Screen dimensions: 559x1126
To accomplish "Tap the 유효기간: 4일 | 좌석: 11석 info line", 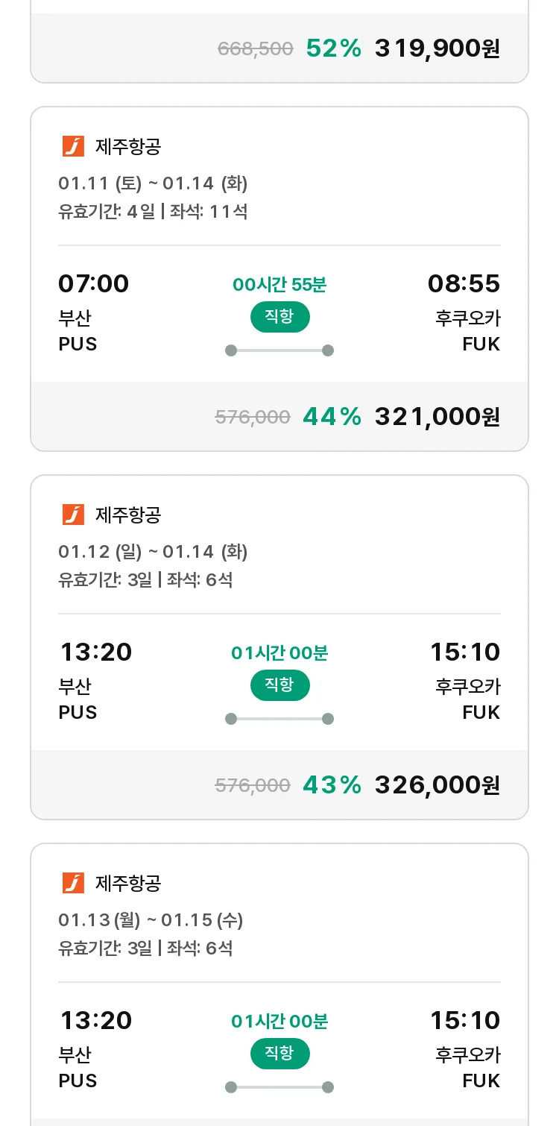I will click(x=153, y=212).
